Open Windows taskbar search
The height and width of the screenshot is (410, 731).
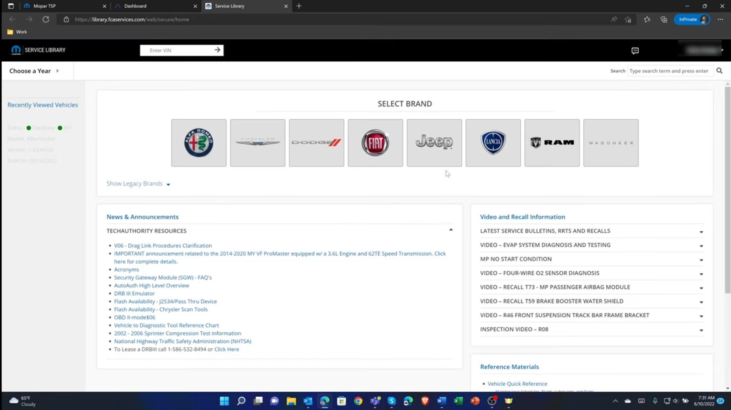241,401
